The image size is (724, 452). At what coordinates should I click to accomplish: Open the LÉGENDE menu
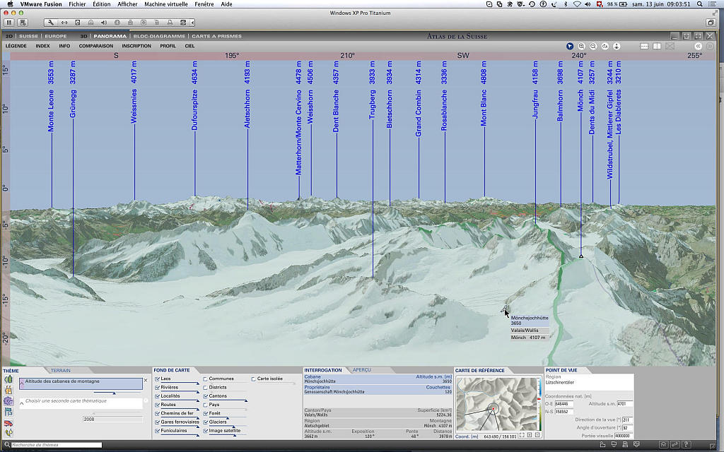16,46
